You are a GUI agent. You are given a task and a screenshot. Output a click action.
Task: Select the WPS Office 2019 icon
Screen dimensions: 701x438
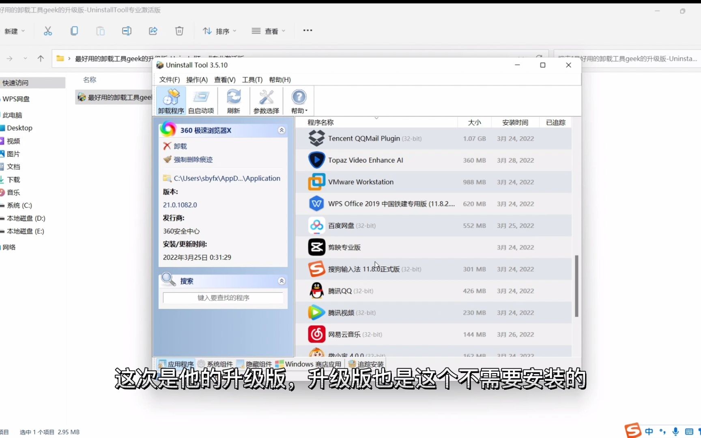(x=316, y=204)
